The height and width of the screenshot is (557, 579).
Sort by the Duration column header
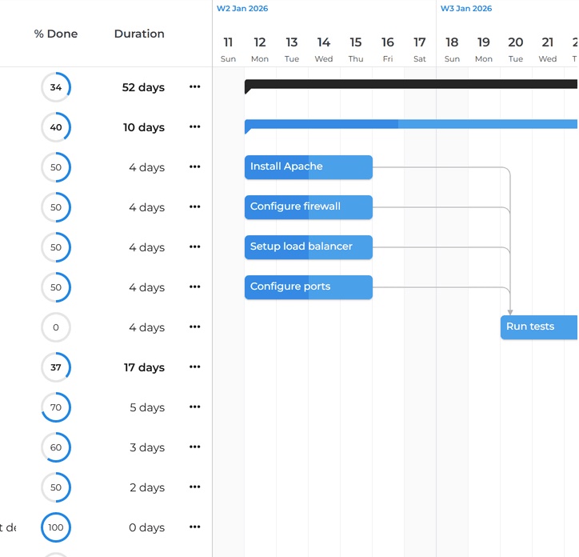click(x=139, y=34)
